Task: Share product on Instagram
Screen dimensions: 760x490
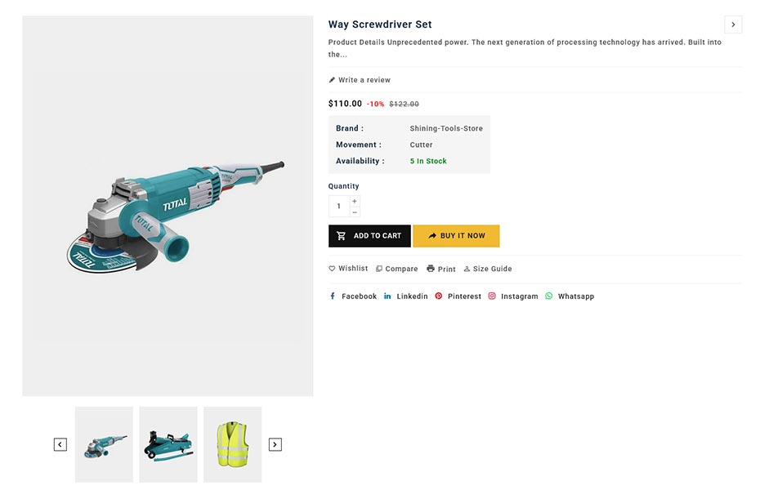Action: point(513,296)
